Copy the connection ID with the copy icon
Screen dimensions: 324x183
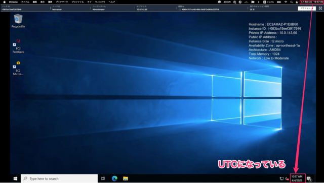180,10
